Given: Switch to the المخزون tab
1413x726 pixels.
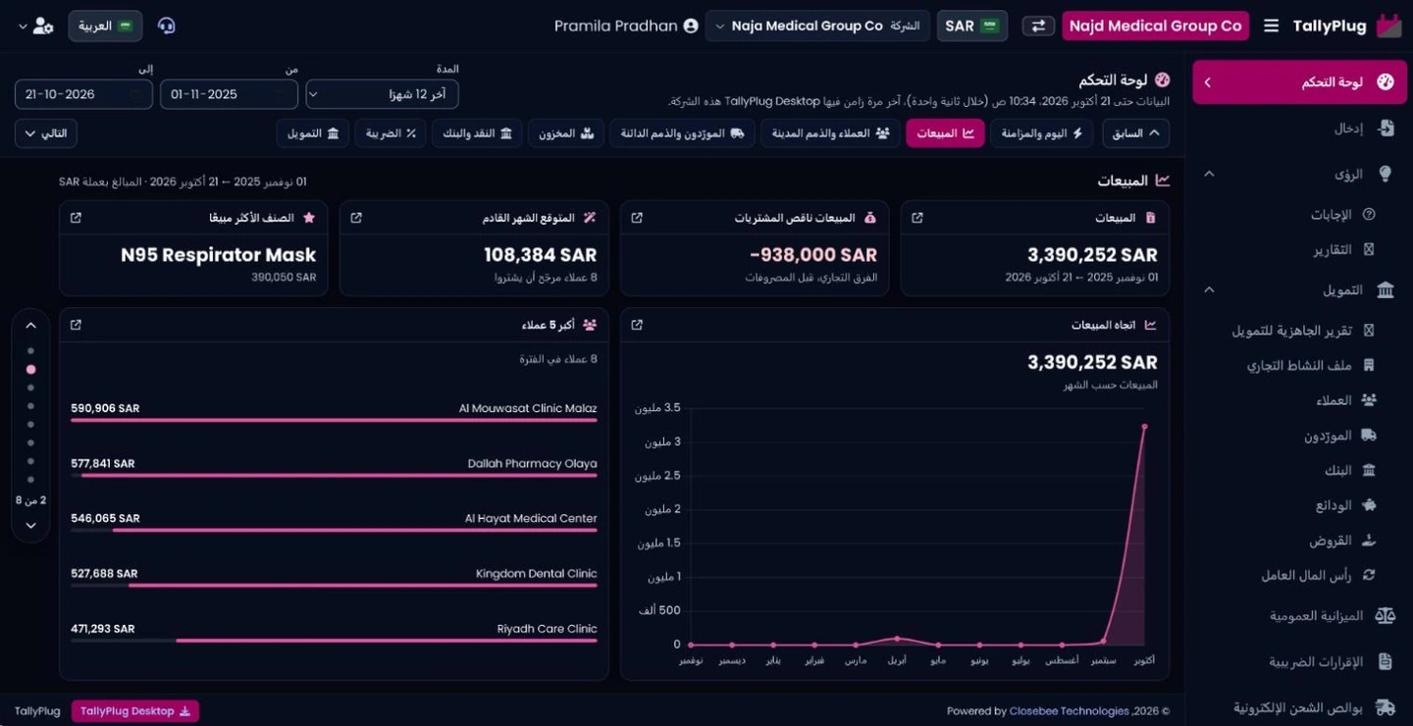Looking at the screenshot, I should (567, 132).
